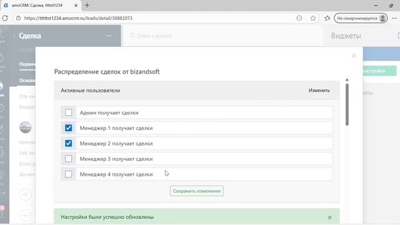This screenshot has width=400, height=225.
Task: Go back using arrow beside Сделка title
Action: (x=14, y=36)
